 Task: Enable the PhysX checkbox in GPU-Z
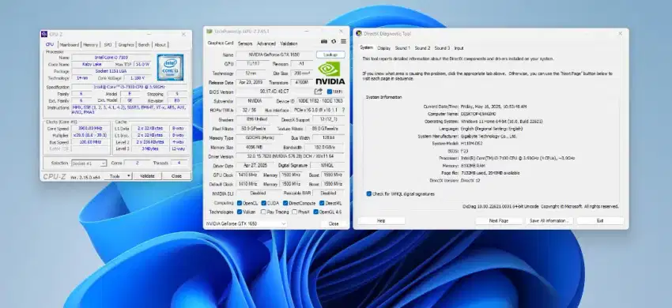pos(294,212)
